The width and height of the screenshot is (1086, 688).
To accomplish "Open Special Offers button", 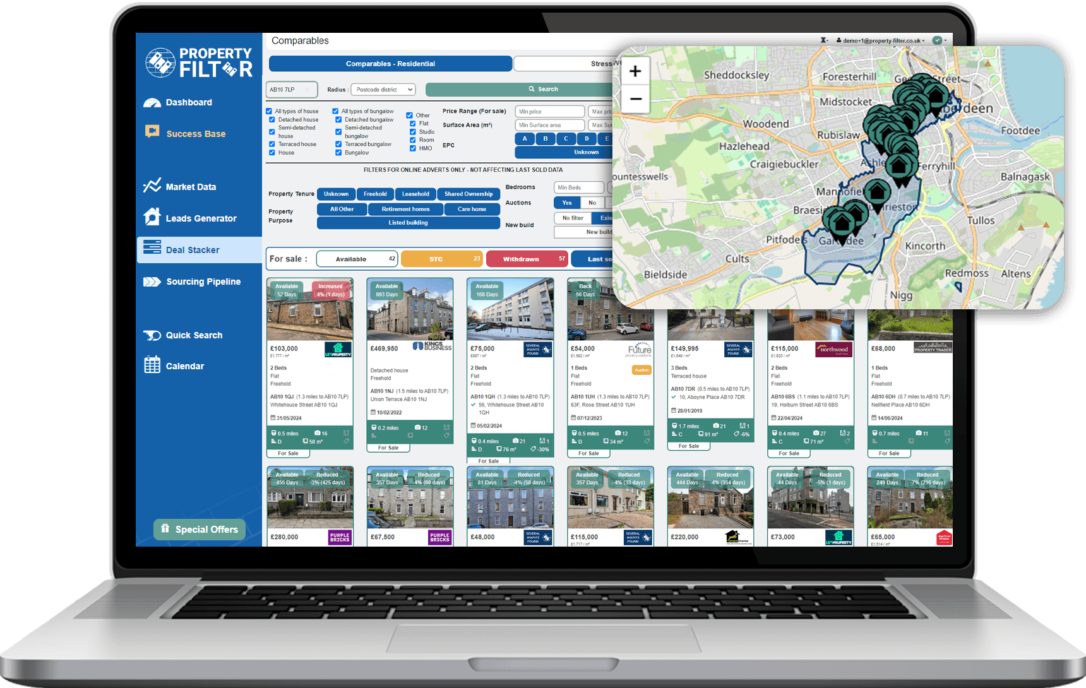I will [200, 529].
